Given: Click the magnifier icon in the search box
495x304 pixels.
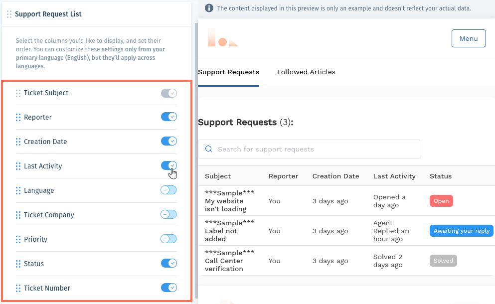Looking at the screenshot, I should 209,149.
